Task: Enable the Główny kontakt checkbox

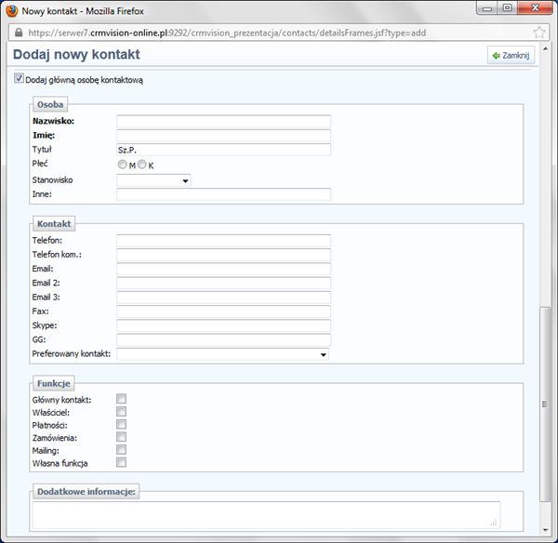Action: click(121, 400)
